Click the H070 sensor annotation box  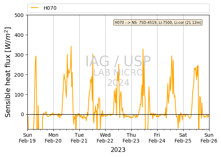coord(158,22)
